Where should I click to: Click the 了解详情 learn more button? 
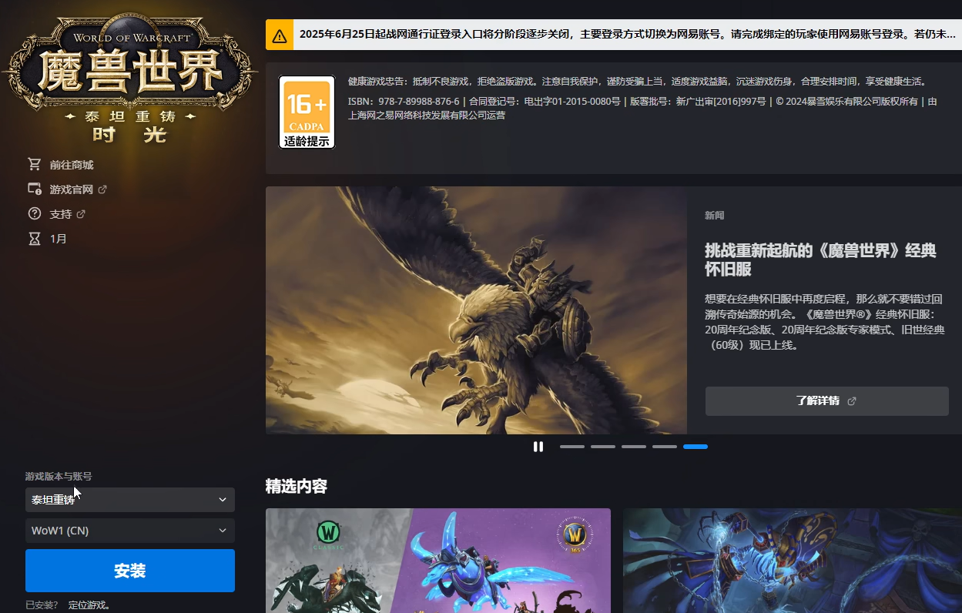[826, 400]
